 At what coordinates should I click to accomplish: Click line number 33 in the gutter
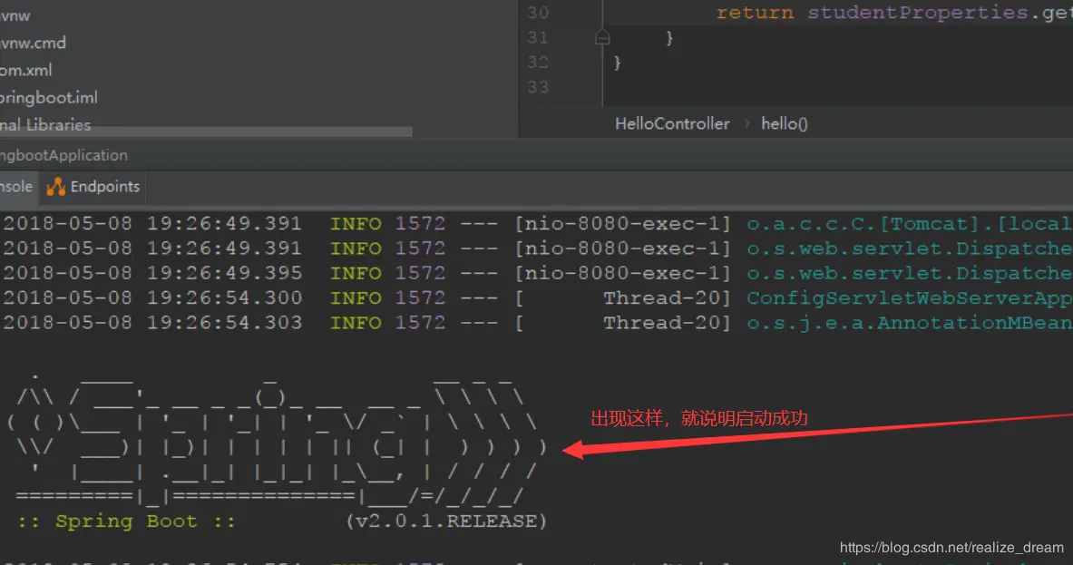tap(538, 87)
